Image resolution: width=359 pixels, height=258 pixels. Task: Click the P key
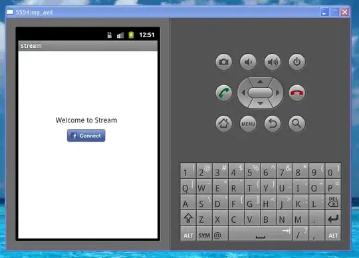333,186
